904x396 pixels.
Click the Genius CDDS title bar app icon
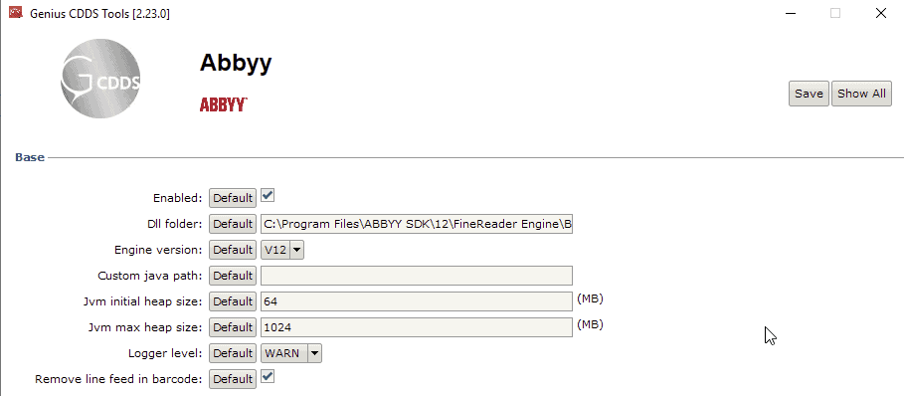[16, 13]
